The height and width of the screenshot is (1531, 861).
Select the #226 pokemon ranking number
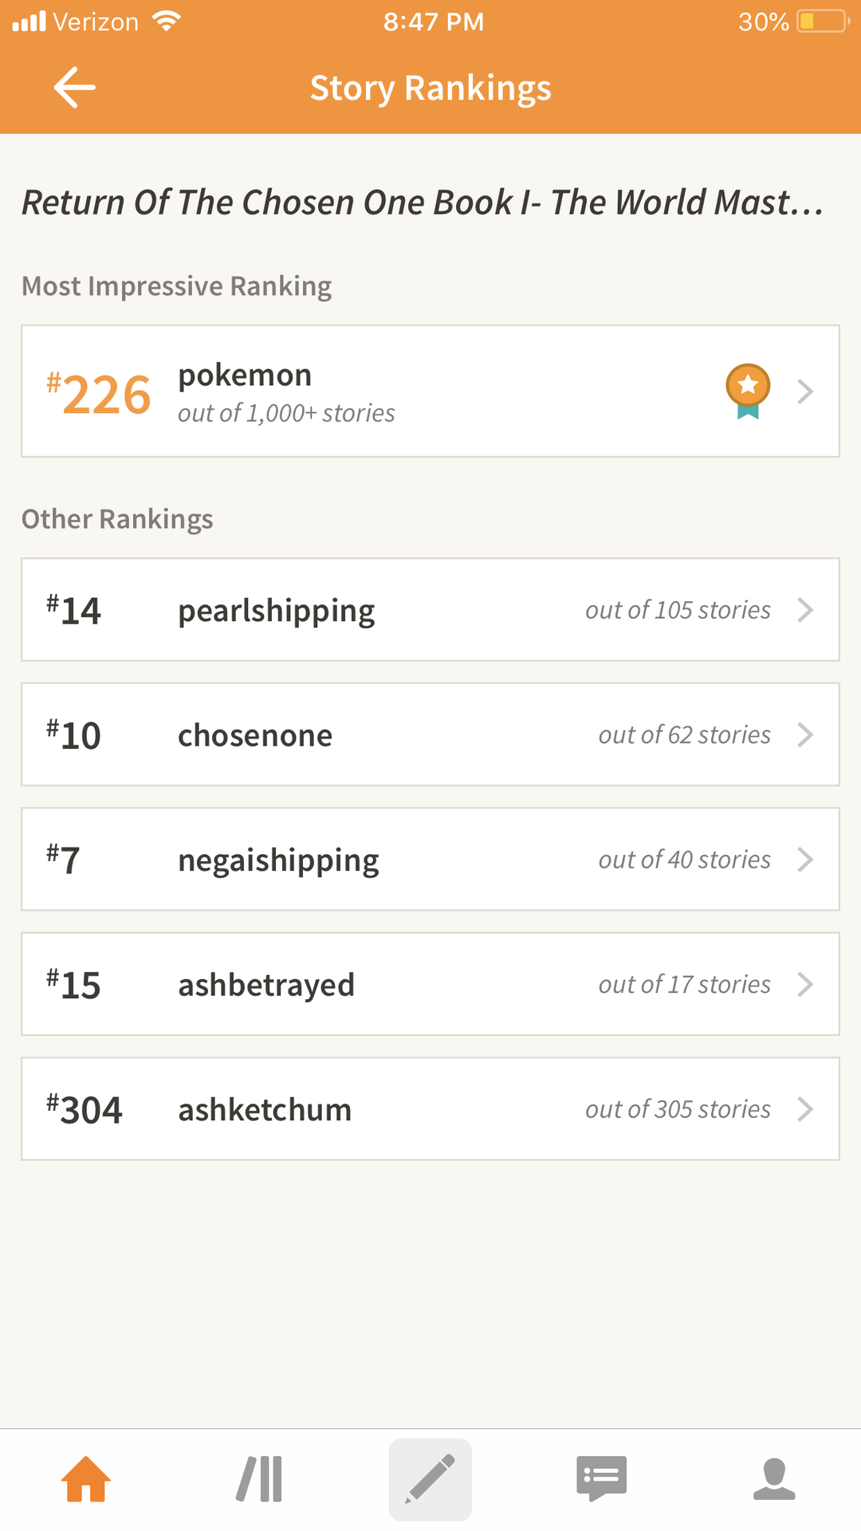click(99, 394)
